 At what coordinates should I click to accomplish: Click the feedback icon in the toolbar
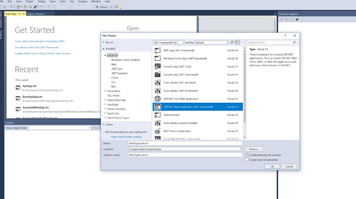(117, 7)
